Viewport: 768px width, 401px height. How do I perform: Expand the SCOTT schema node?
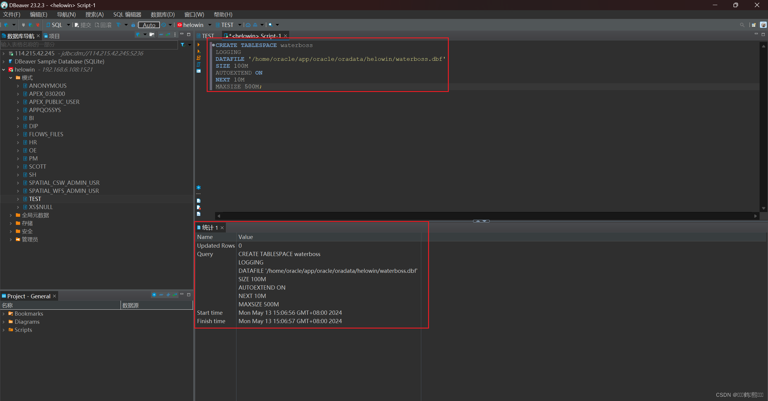point(18,167)
